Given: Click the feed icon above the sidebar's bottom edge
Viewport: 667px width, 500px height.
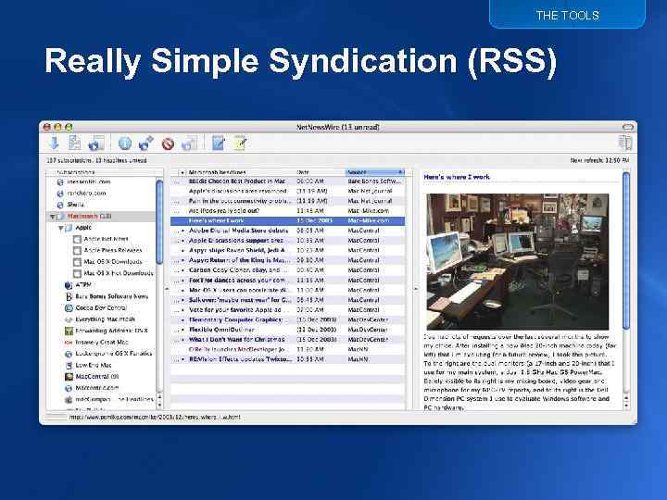Looking at the screenshot, I should (69, 400).
